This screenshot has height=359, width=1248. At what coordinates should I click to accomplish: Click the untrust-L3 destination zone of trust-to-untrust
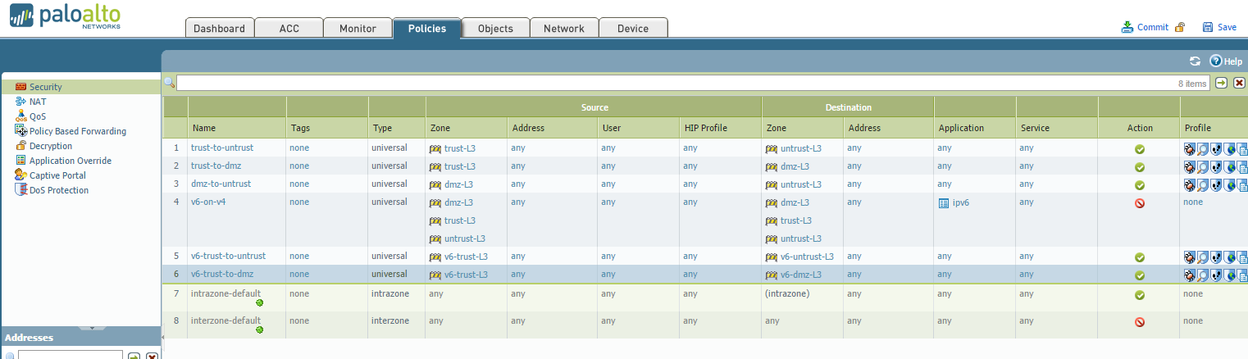800,148
